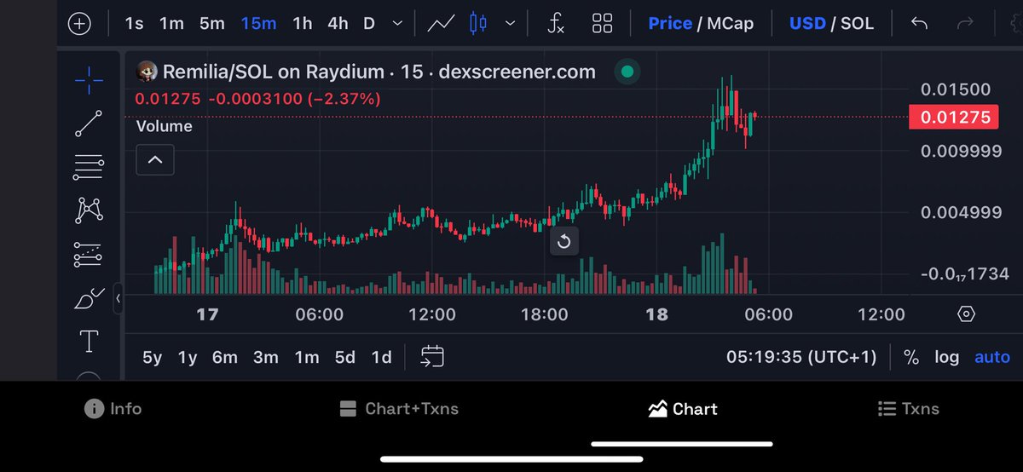
Task: Open the go-to-date calendar icon
Action: [432, 357]
